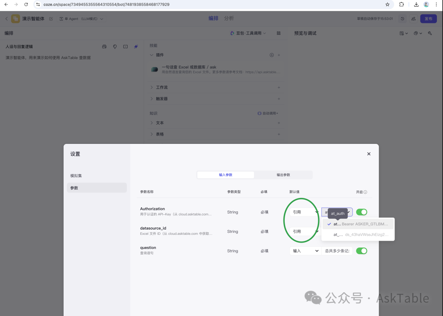Select 模拟集 in the settings sidebar
The image size is (443, 316).
pyautogui.click(x=76, y=175)
